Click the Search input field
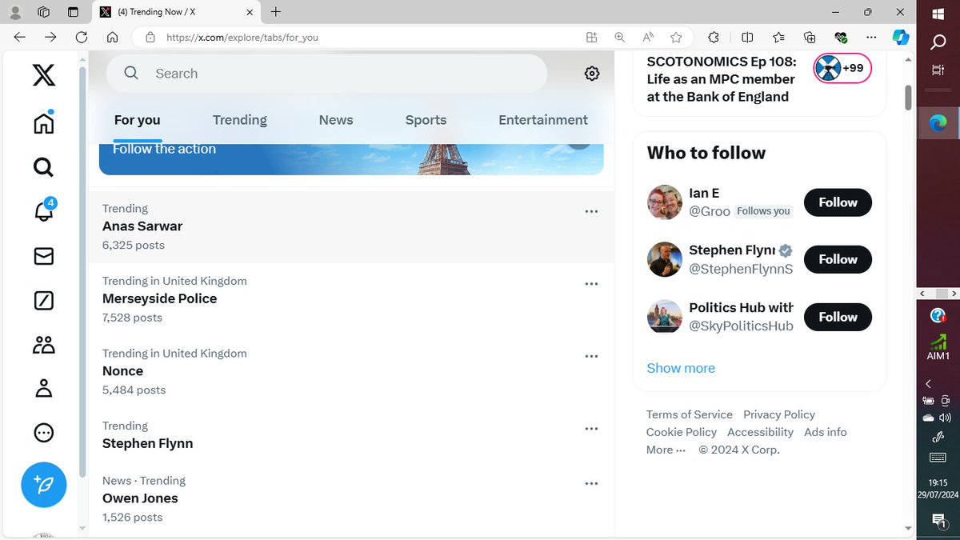The width and height of the screenshot is (960, 540). click(x=326, y=74)
